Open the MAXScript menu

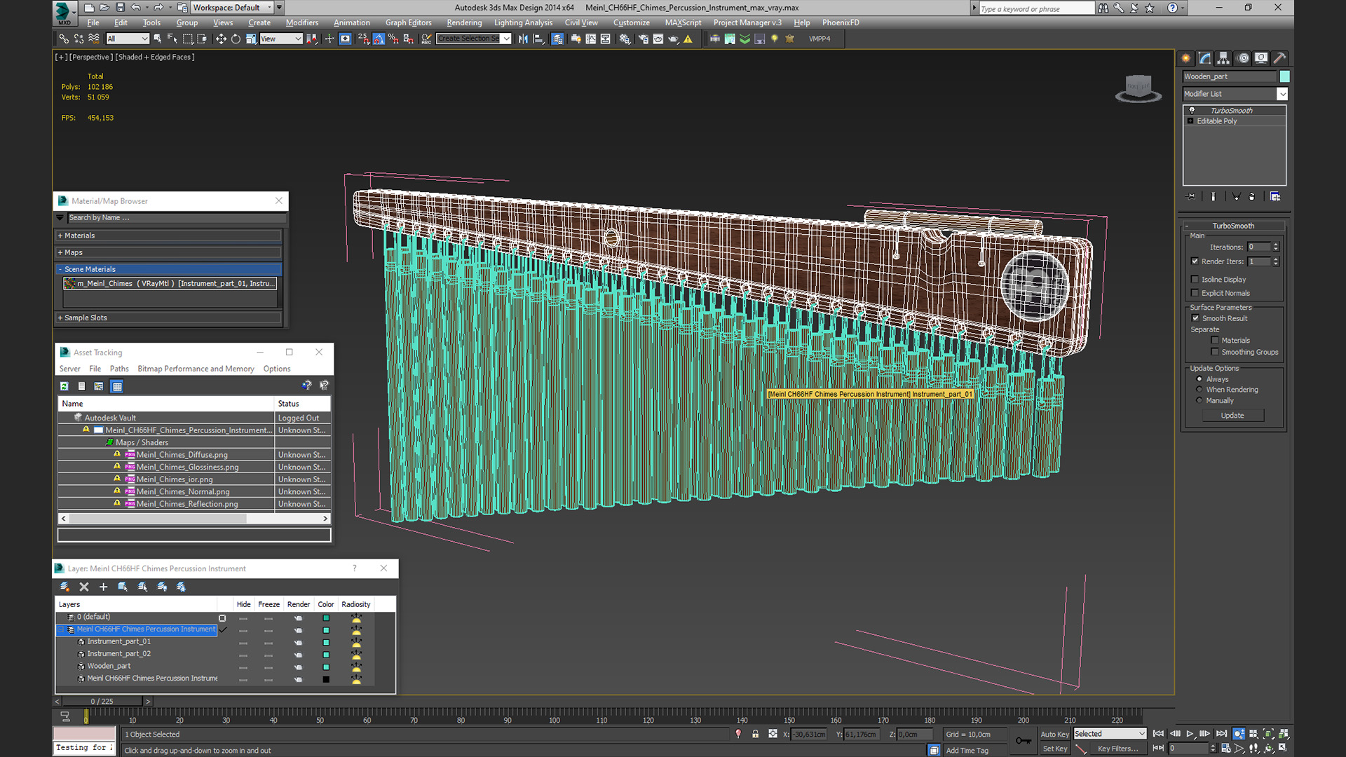683,22
